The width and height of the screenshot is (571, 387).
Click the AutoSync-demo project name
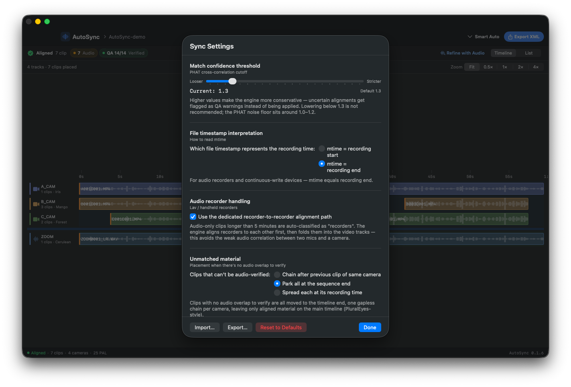pyautogui.click(x=127, y=37)
